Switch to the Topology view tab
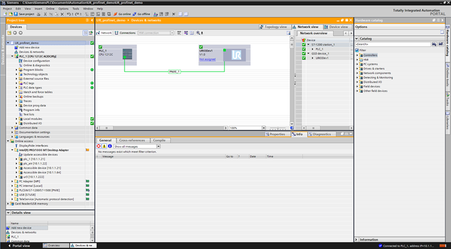 tap(276, 26)
